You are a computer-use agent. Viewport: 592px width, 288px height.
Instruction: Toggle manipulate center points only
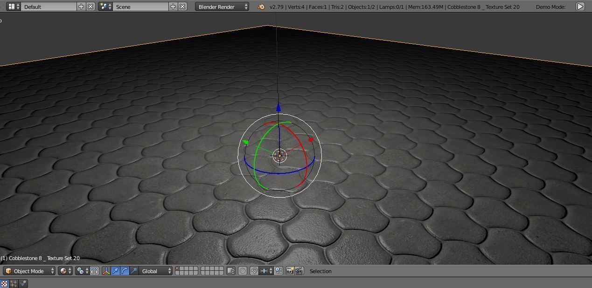94,271
